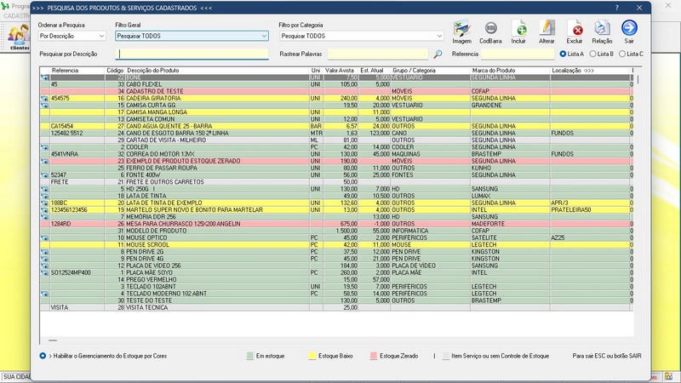Select the Lista B radio button

(x=592, y=54)
